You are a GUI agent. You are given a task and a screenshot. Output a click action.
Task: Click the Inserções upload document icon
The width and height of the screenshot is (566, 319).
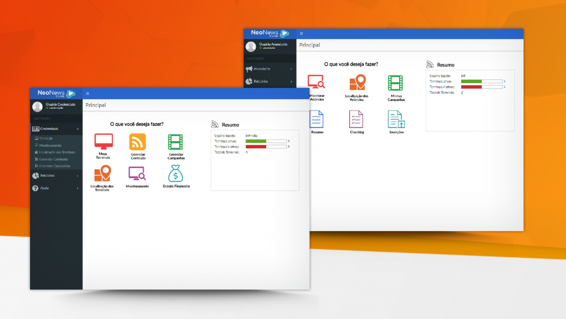click(396, 119)
